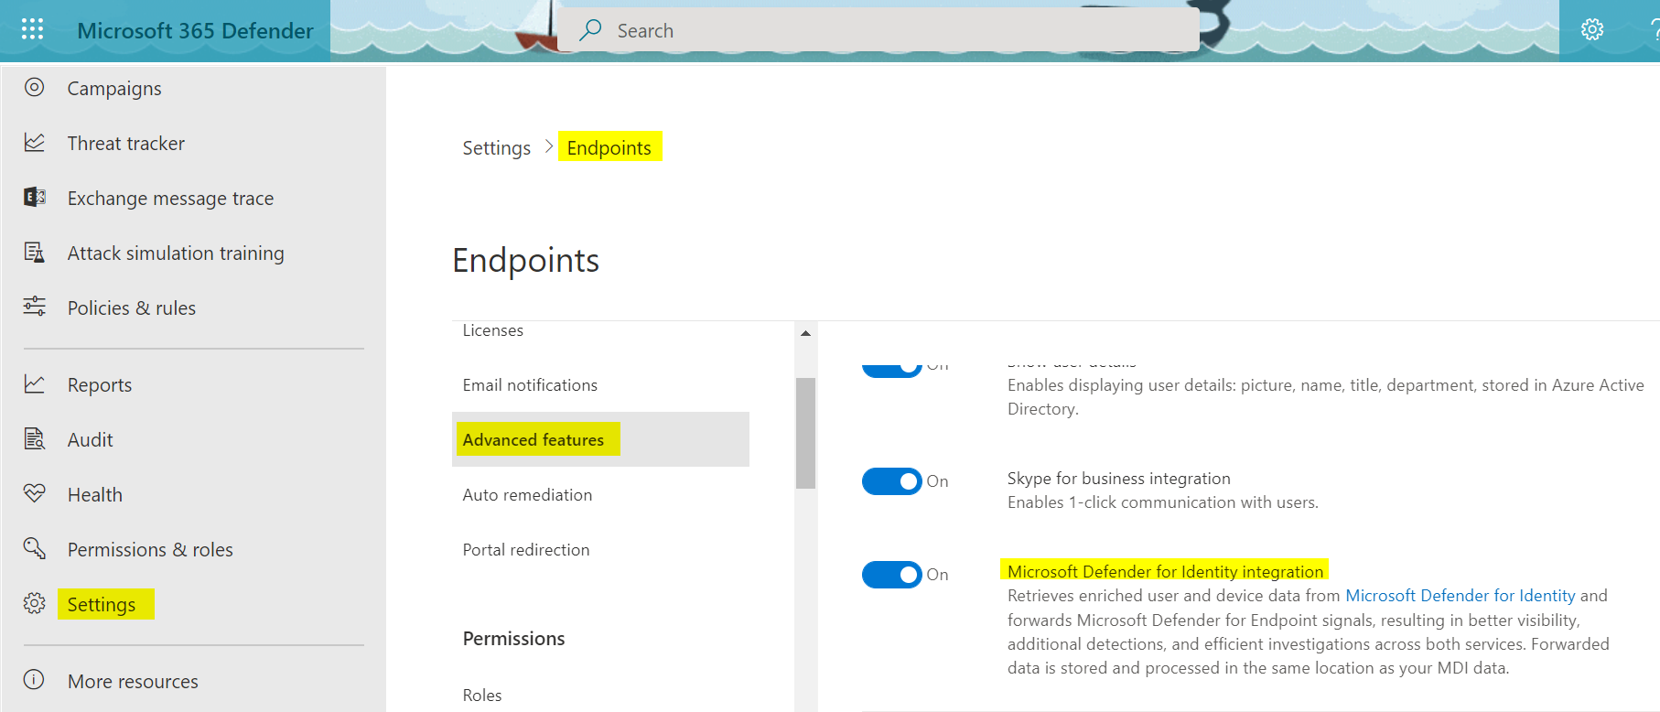Image resolution: width=1660 pixels, height=712 pixels.
Task: Click into the Search box
Action: tap(879, 30)
